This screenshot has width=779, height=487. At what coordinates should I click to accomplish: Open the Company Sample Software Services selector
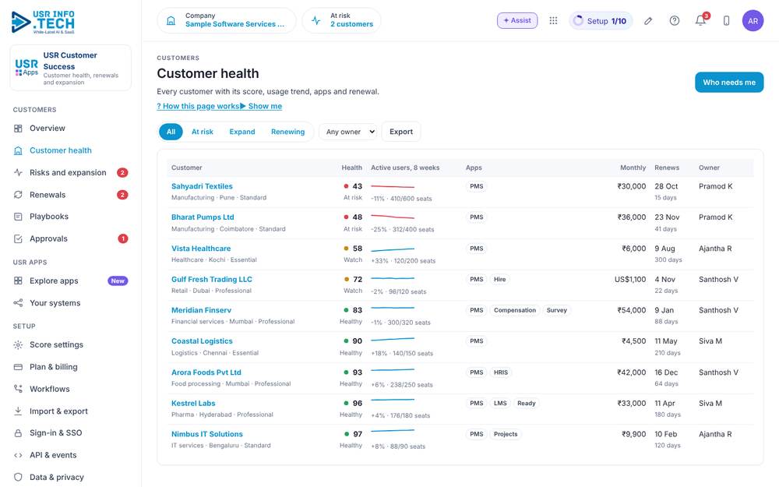[227, 20]
